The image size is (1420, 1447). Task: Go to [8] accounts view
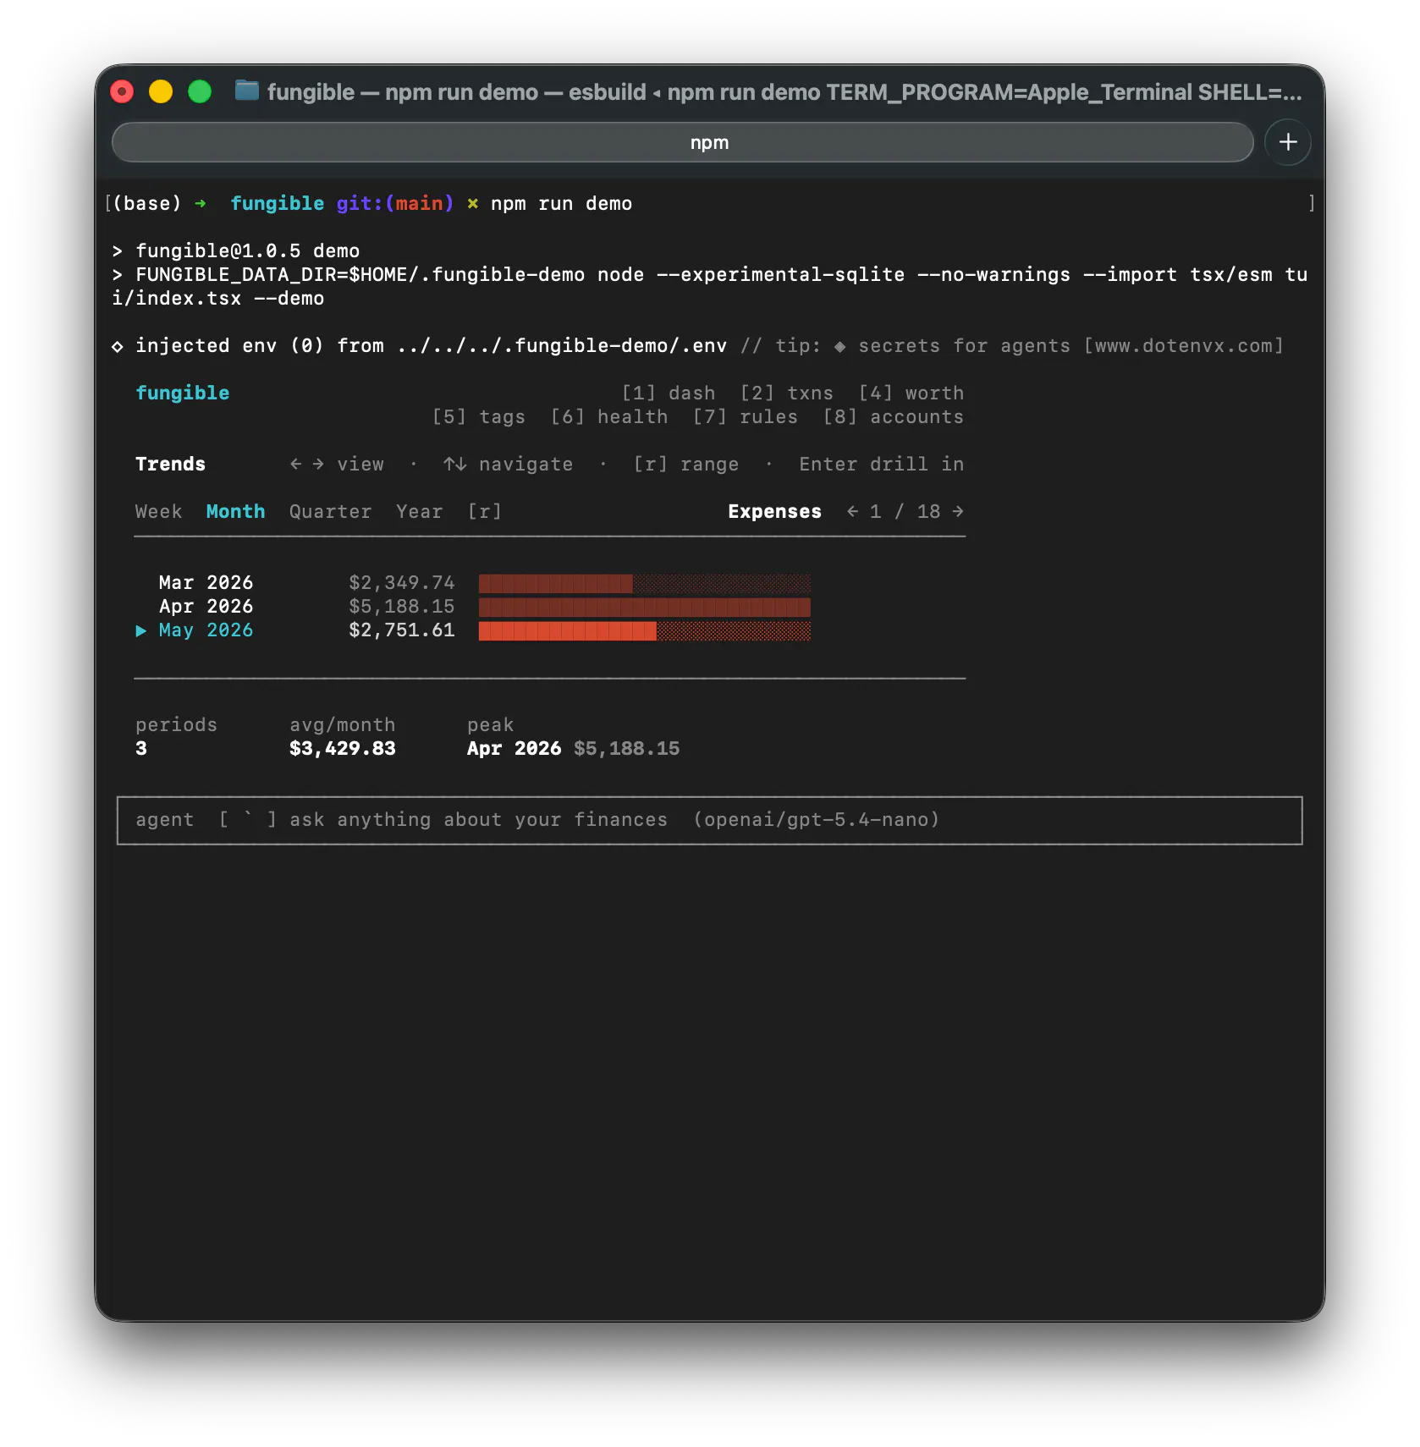pyautogui.click(x=894, y=416)
